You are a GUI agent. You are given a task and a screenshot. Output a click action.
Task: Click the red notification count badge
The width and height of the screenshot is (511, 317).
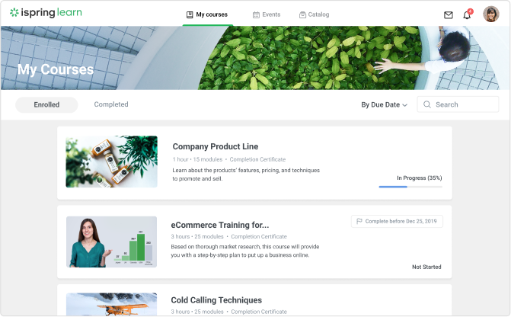click(471, 11)
